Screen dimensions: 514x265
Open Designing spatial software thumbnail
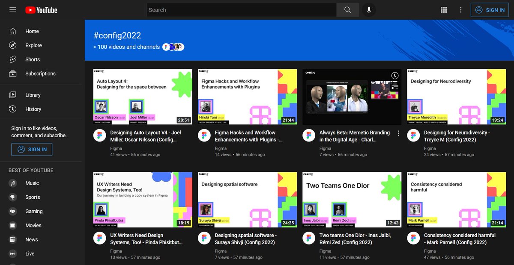[247, 200]
